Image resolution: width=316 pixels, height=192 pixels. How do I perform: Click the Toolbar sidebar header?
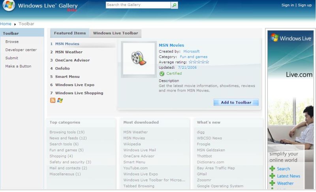22,34
